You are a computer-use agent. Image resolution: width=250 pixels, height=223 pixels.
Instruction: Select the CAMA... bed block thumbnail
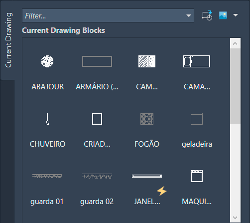point(197,61)
